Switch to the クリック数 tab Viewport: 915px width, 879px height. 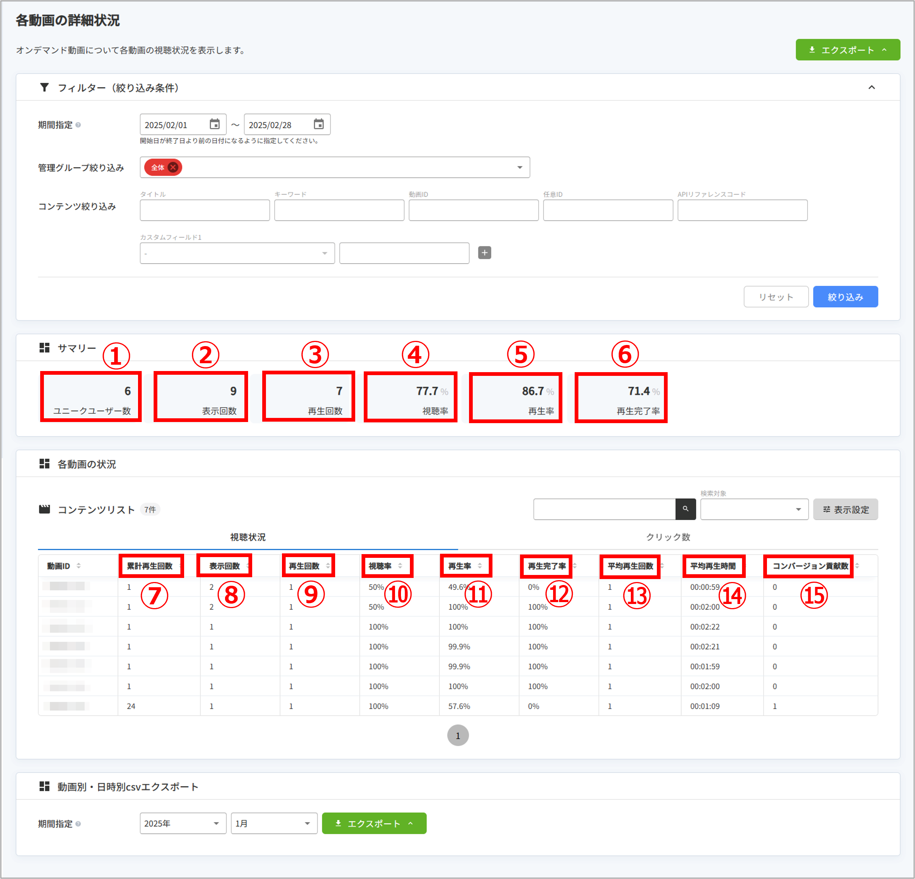[x=668, y=537]
